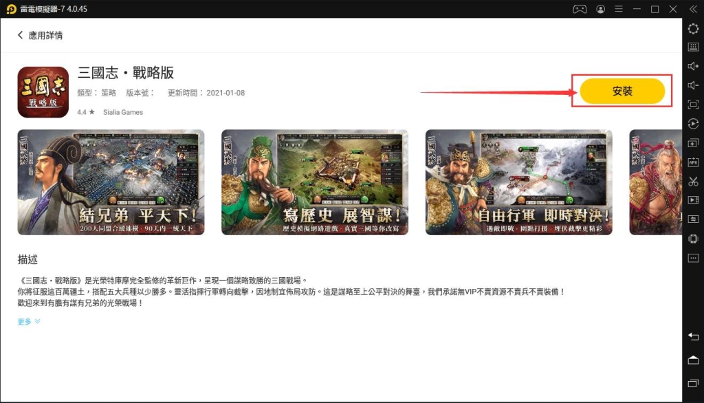Open gamepad settings in title bar

(579, 9)
